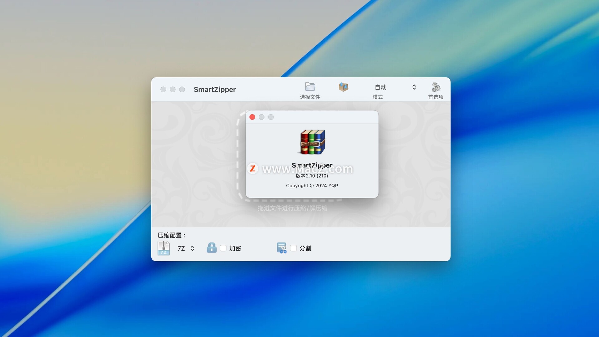
Task: Enable the 加密 encryption checkbox
Action: pyautogui.click(x=223, y=248)
